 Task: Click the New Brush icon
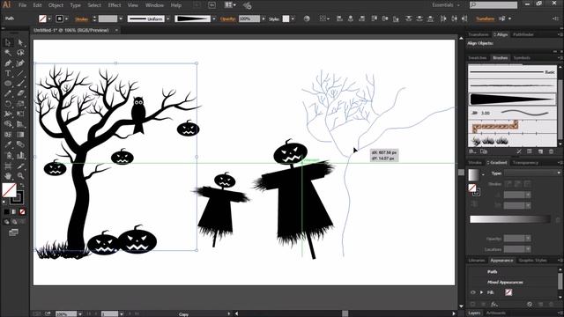(540, 151)
